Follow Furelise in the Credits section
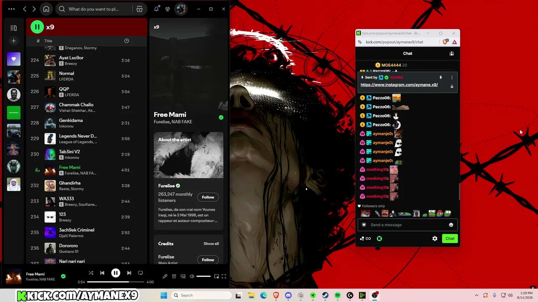Screen dimensions: 538x302 (208, 260)
